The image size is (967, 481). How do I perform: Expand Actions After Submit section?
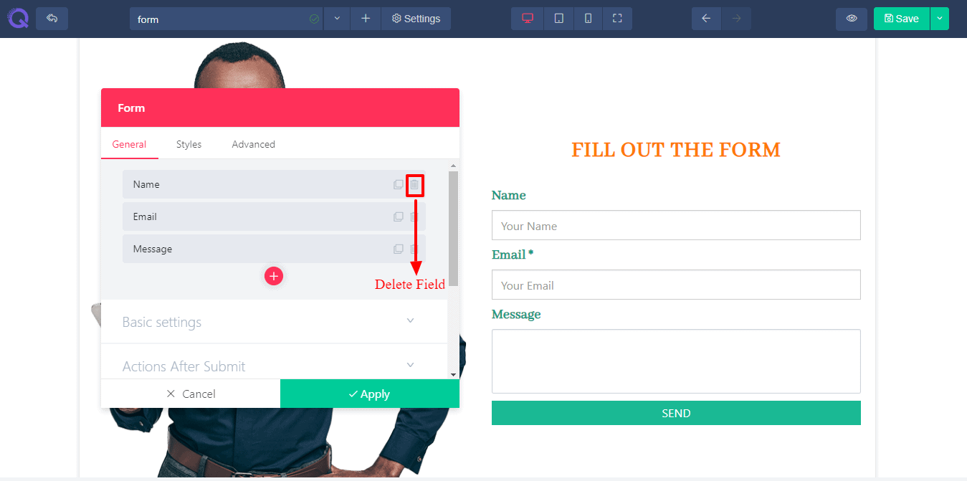tap(274, 365)
